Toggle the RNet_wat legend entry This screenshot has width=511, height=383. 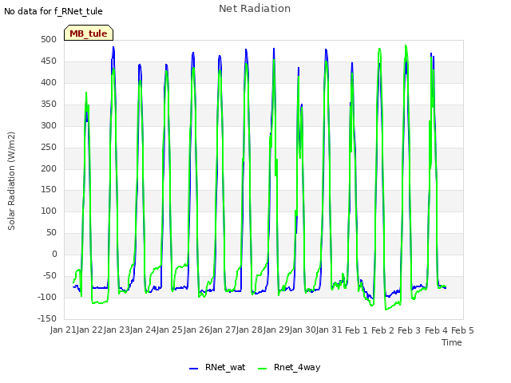[217, 367]
